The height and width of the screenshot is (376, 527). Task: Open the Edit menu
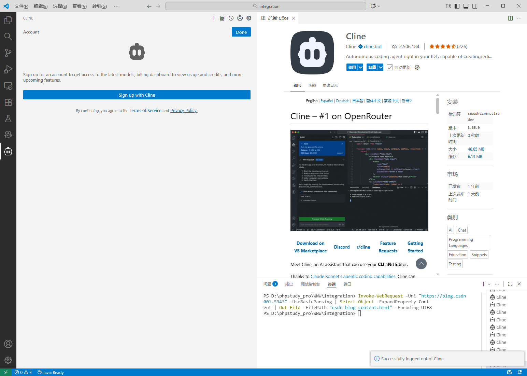tap(41, 6)
